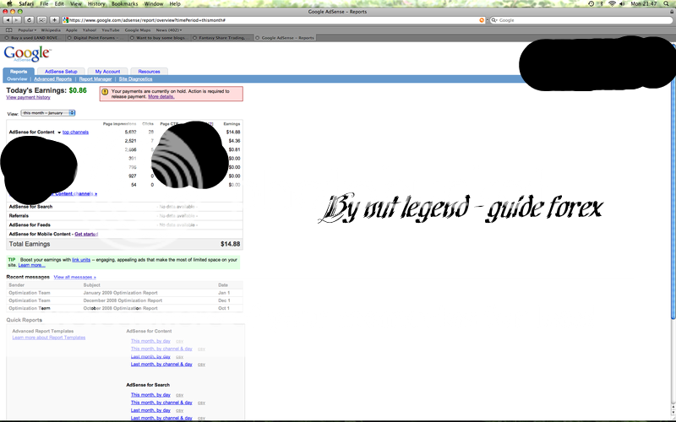Go back using Safari back arrow
This screenshot has width=676, height=422.
[8, 20]
